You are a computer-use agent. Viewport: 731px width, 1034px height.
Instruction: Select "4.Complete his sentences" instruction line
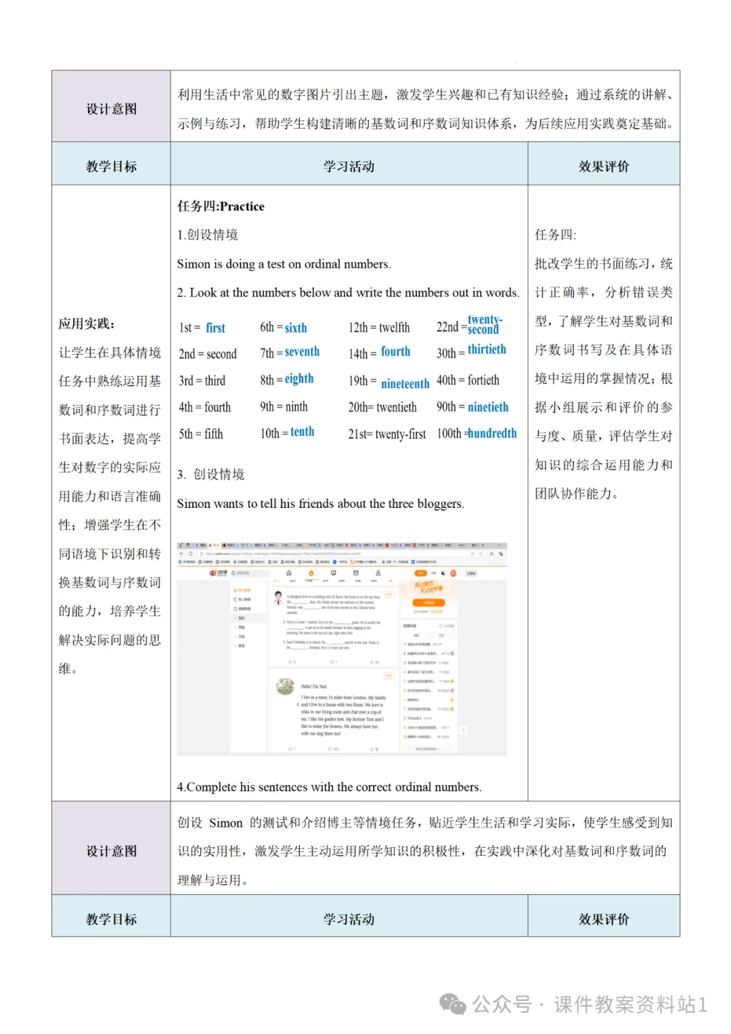coord(330,788)
